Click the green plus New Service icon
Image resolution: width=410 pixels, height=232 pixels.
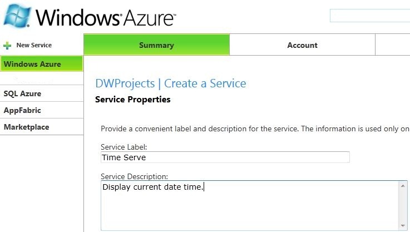(x=7, y=46)
